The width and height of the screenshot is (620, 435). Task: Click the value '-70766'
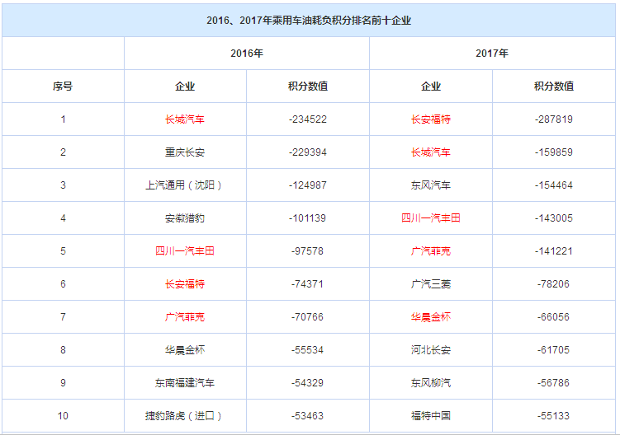308,317
